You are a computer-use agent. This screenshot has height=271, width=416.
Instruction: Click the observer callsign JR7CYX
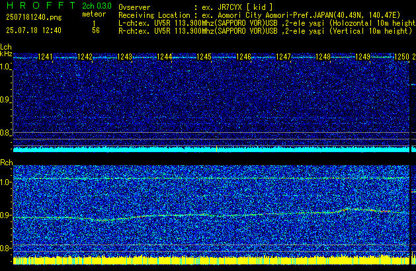(229, 7)
